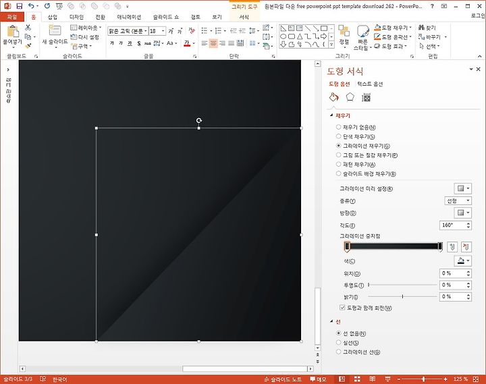Click the font color 가 icon
This screenshot has width=486, height=384.
(x=187, y=43)
